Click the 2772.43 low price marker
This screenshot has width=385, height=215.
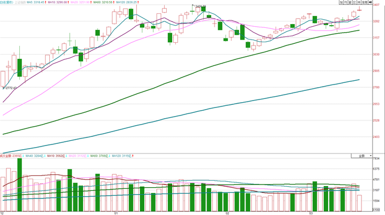(11, 88)
